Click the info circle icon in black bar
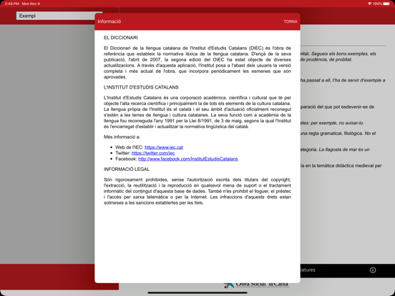 (x=373, y=270)
